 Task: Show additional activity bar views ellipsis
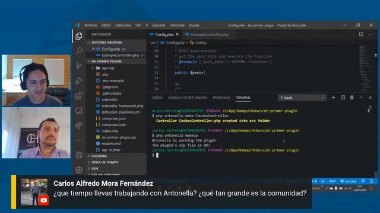(x=79, y=140)
